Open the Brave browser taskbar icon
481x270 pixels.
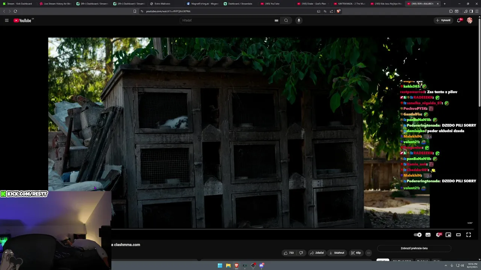[x=236, y=265]
